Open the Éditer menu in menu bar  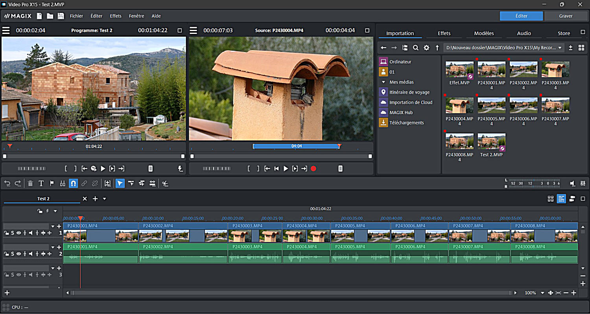pyautogui.click(x=96, y=16)
